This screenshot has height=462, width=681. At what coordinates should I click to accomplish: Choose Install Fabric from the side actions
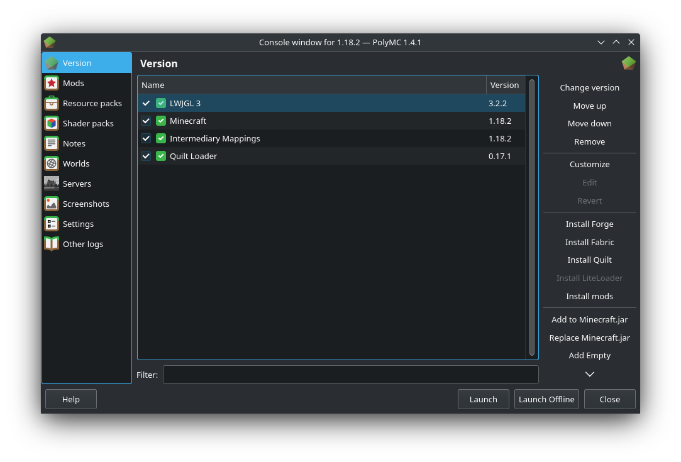coord(589,242)
